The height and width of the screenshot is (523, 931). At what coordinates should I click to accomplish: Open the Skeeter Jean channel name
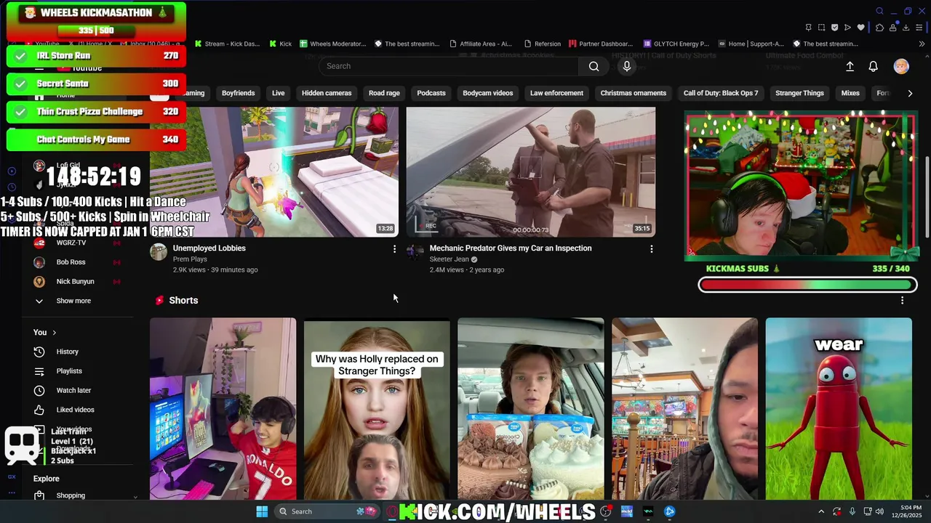[449, 259]
